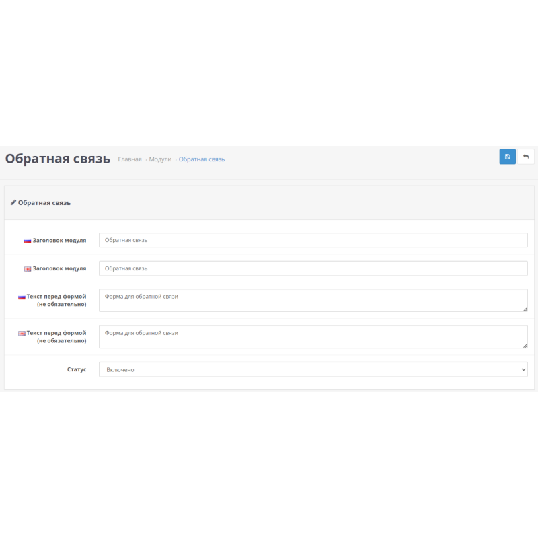Go to Главная in the breadcrumb
This screenshot has height=538, width=538.
click(130, 159)
